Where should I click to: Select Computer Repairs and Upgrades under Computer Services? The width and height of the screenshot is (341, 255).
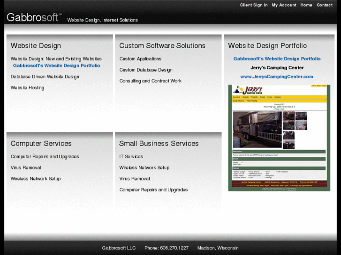[x=45, y=157]
